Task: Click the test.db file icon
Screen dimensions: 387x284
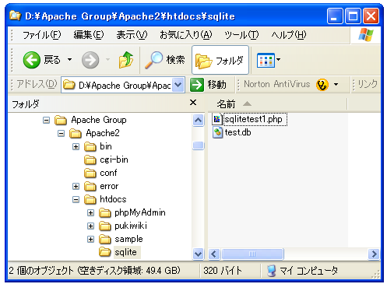Action: (217, 132)
